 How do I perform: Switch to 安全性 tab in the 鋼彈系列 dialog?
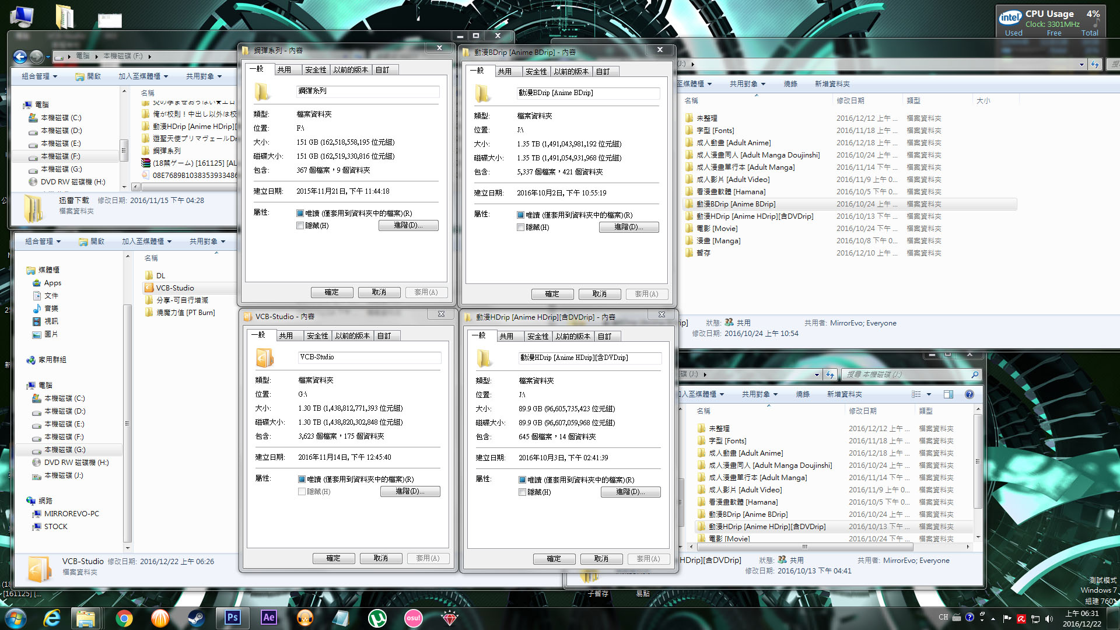pos(316,70)
